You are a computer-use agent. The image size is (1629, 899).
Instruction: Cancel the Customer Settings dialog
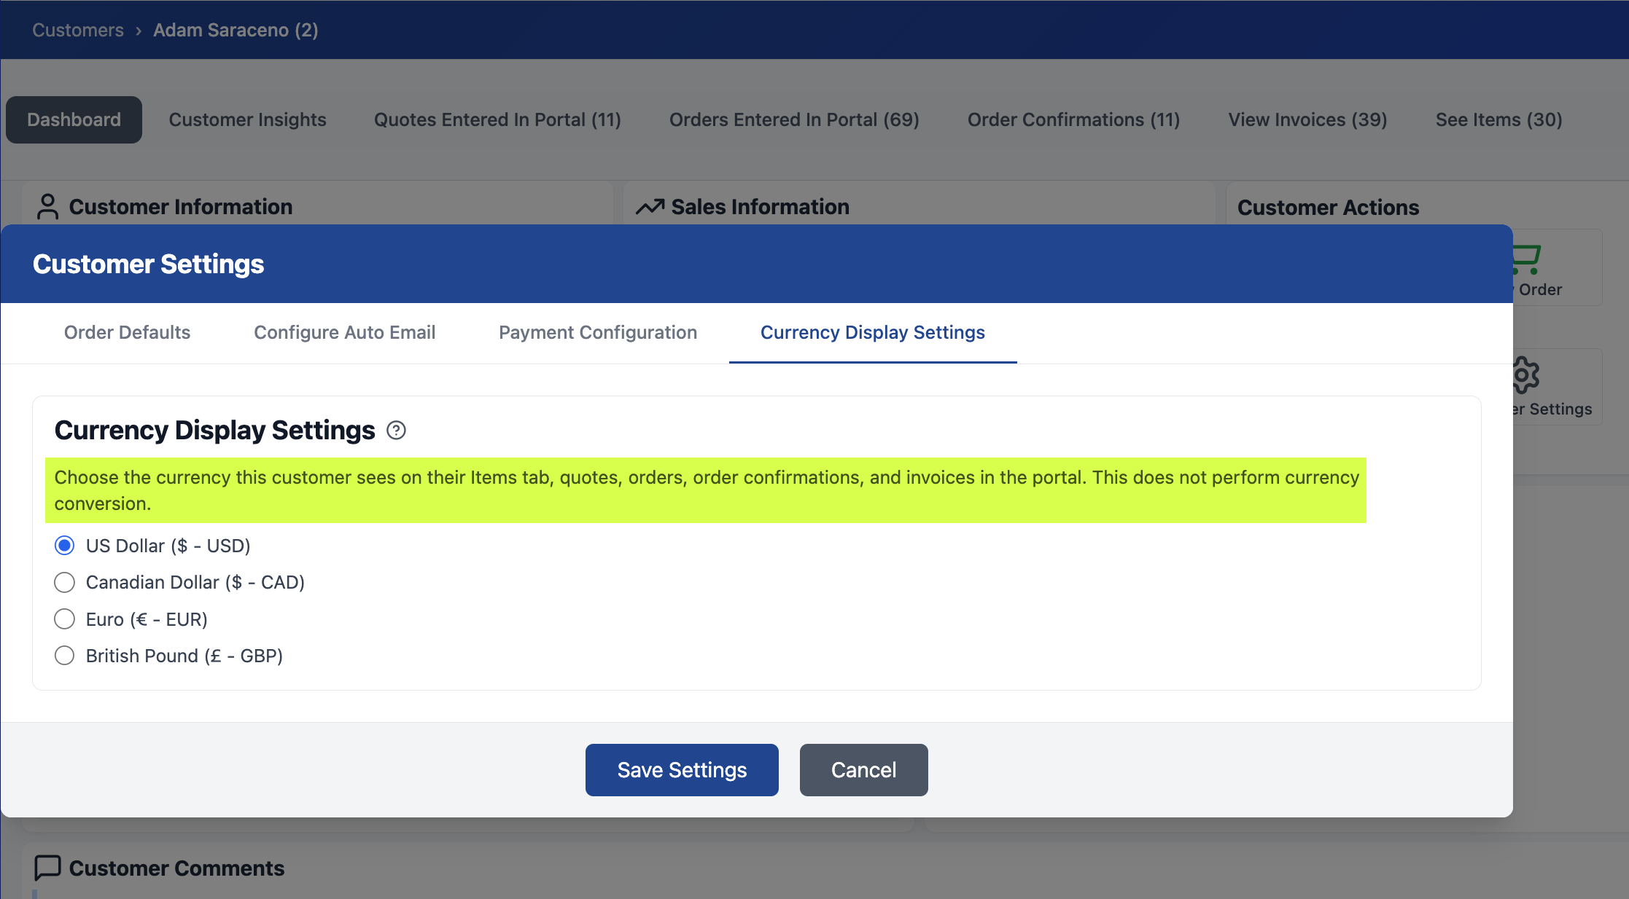pyautogui.click(x=863, y=770)
